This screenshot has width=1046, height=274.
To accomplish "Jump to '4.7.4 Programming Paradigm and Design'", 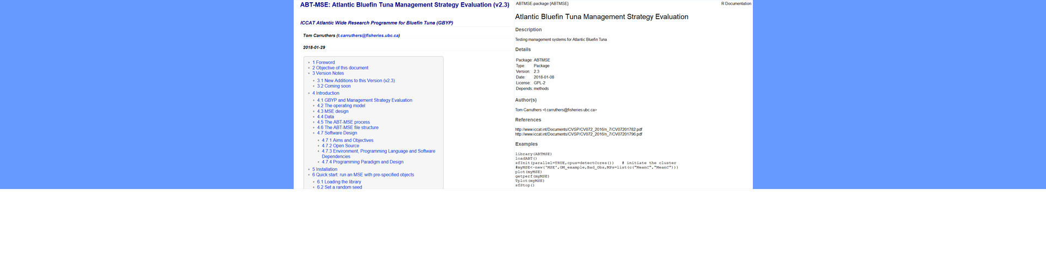I will (x=363, y=162).
